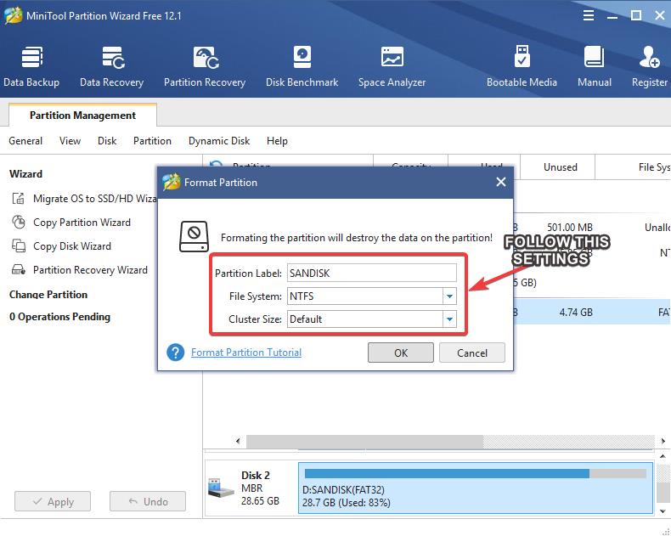Launch the Data Recovery tool
This screenshot has width=671, height=536.
pos(111,67)
